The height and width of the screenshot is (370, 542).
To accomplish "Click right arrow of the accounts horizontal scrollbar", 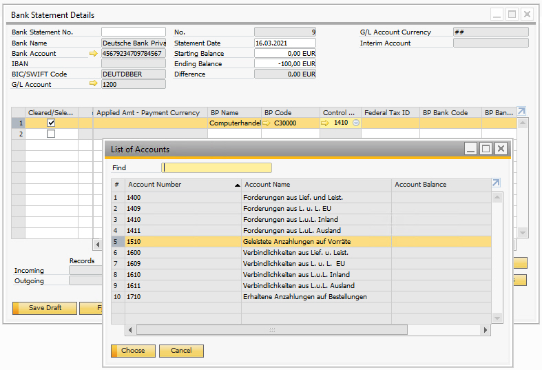I will click(485, 330).
